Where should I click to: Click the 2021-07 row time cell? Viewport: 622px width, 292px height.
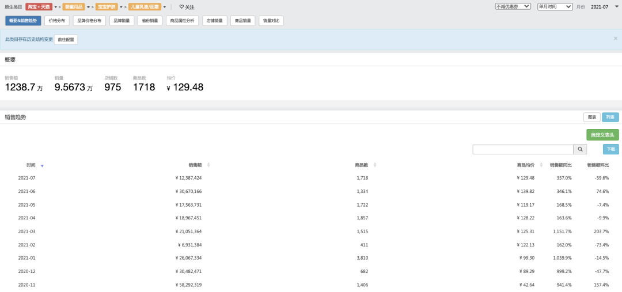pyautogui.click(x=27, y=178)
